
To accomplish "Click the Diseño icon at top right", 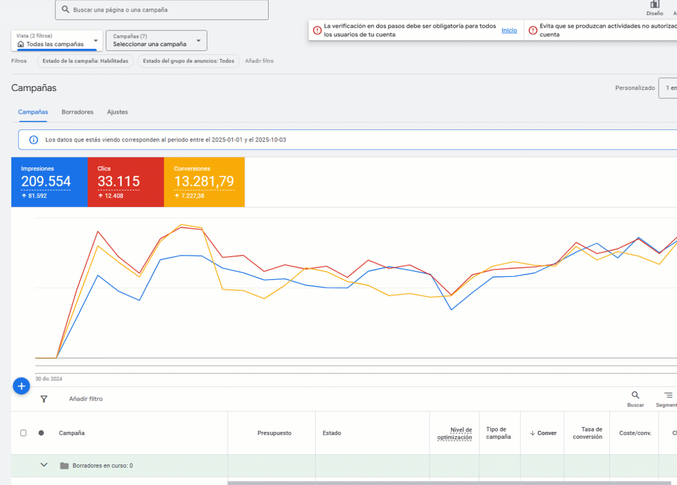I will (x=654, y=5).
